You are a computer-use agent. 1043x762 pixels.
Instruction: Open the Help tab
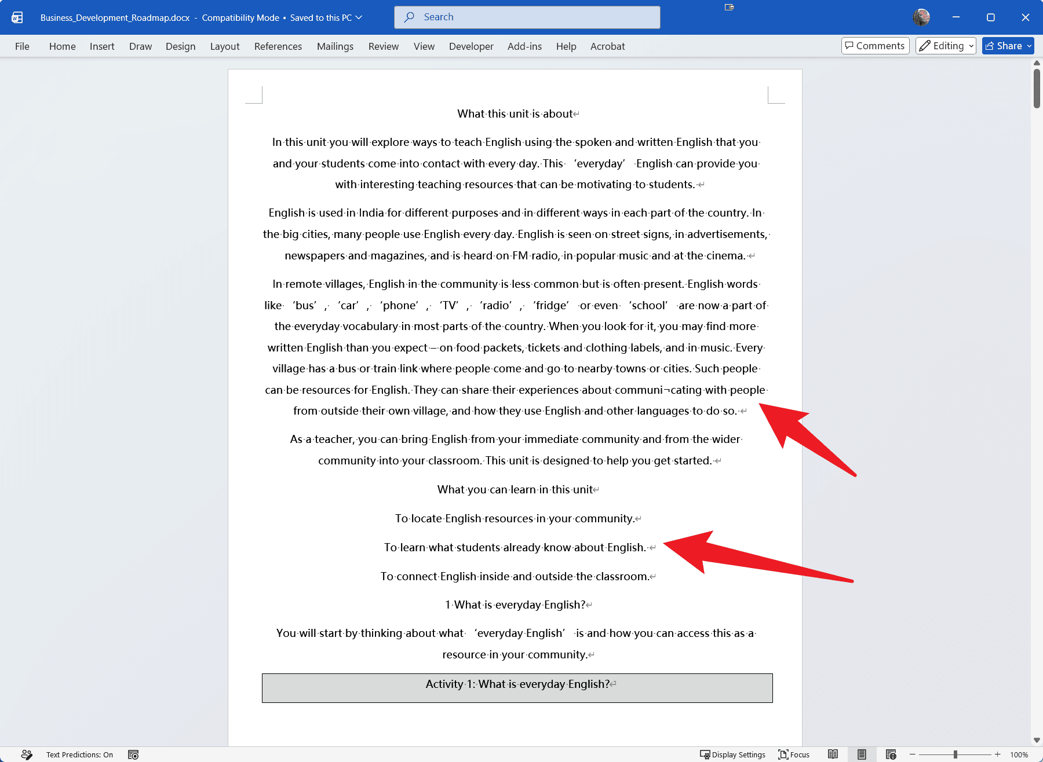566,46
